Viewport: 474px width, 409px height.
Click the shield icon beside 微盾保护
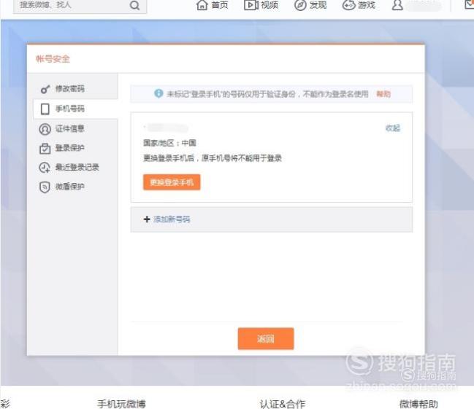45,187
